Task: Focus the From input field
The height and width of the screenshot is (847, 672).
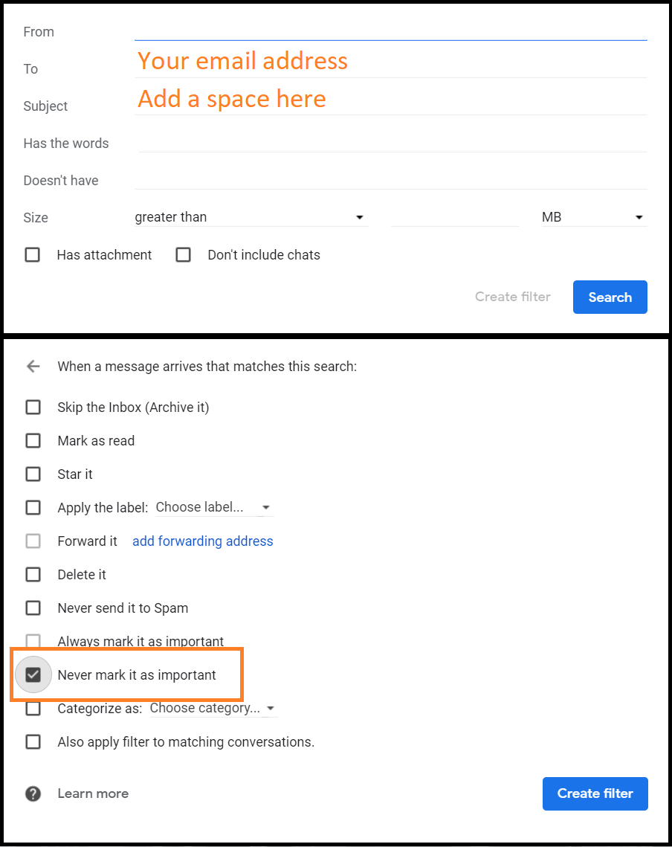Action: click(x=390, y=31)
